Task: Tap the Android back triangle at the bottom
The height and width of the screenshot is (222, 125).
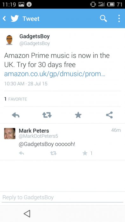Action: [x=27, y=213]
